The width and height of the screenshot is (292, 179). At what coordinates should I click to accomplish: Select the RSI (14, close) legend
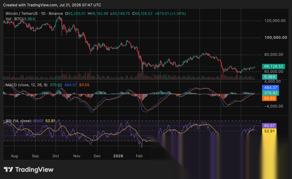coord(18,121)
